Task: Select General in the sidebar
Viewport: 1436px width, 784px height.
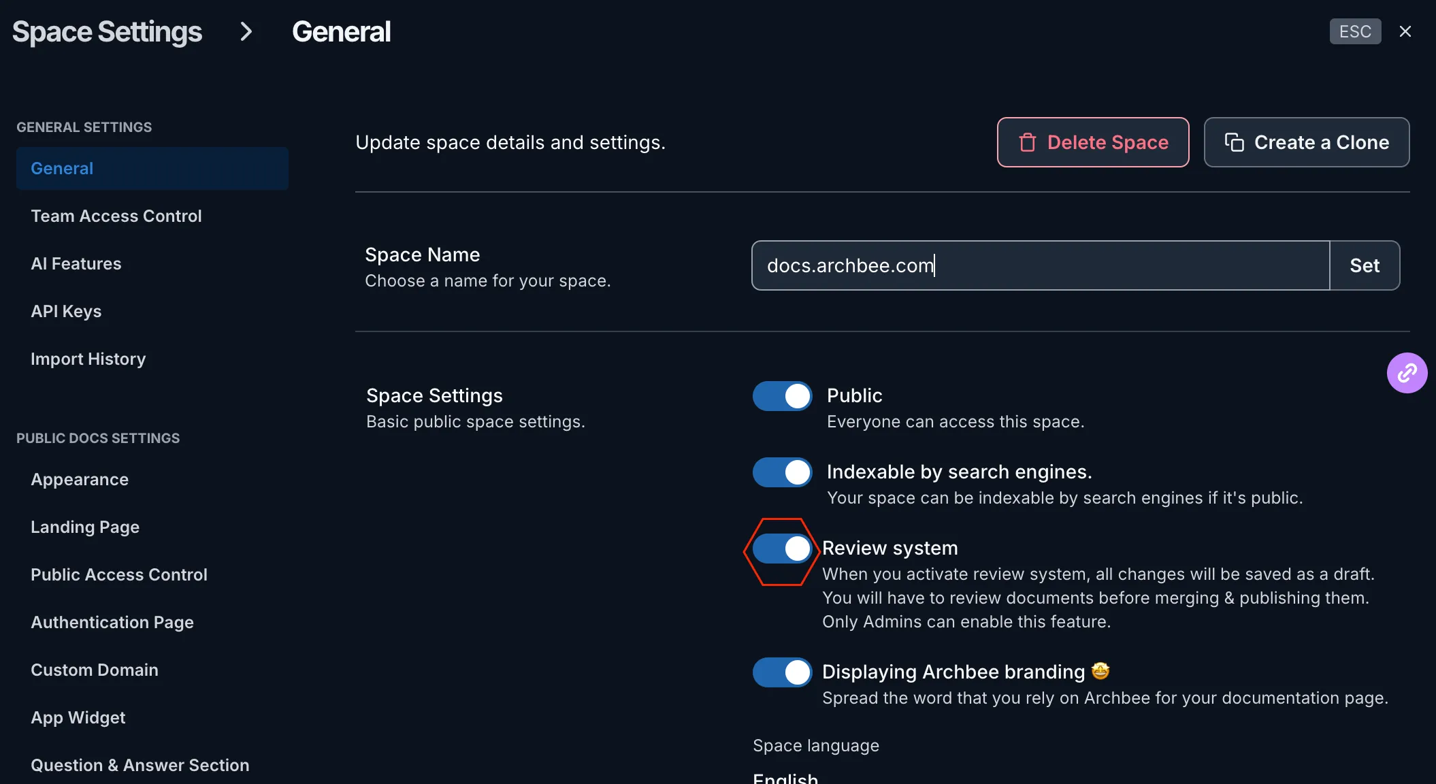Action: click(152, 168)
